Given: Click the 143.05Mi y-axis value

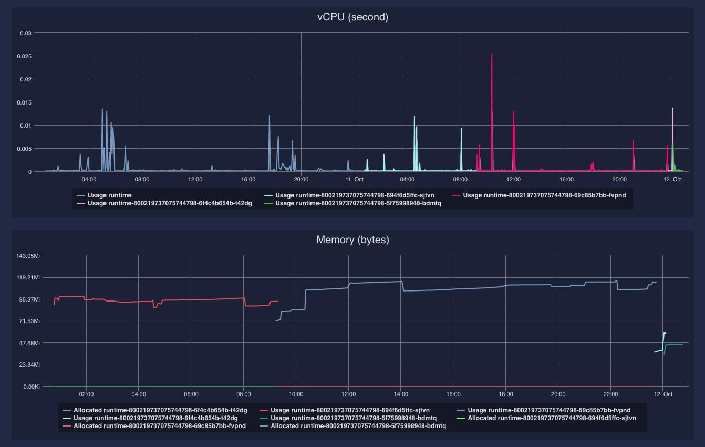Looking at the screenshot, I should point(29,256).
